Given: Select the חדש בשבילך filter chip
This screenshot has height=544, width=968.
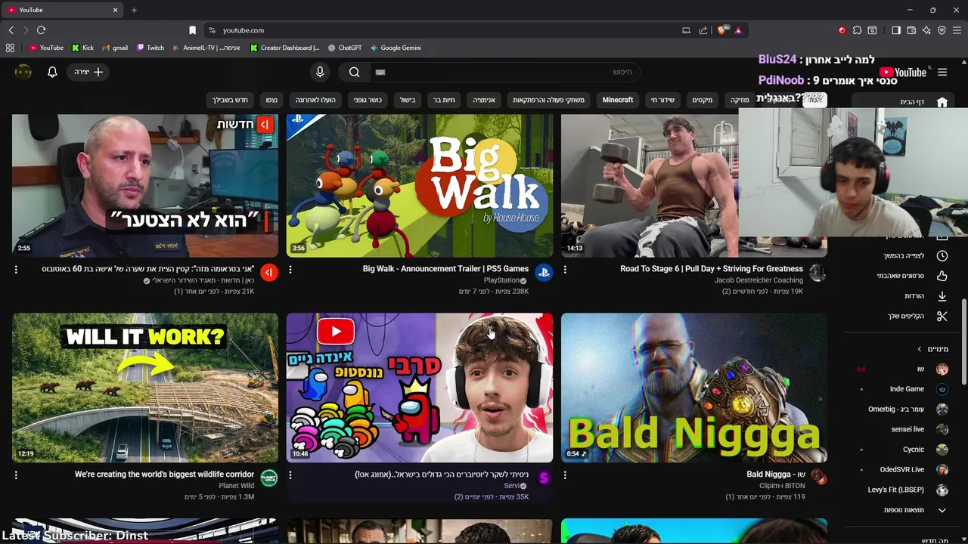Looking at the screenshot, I should click(x=230, y=100).
